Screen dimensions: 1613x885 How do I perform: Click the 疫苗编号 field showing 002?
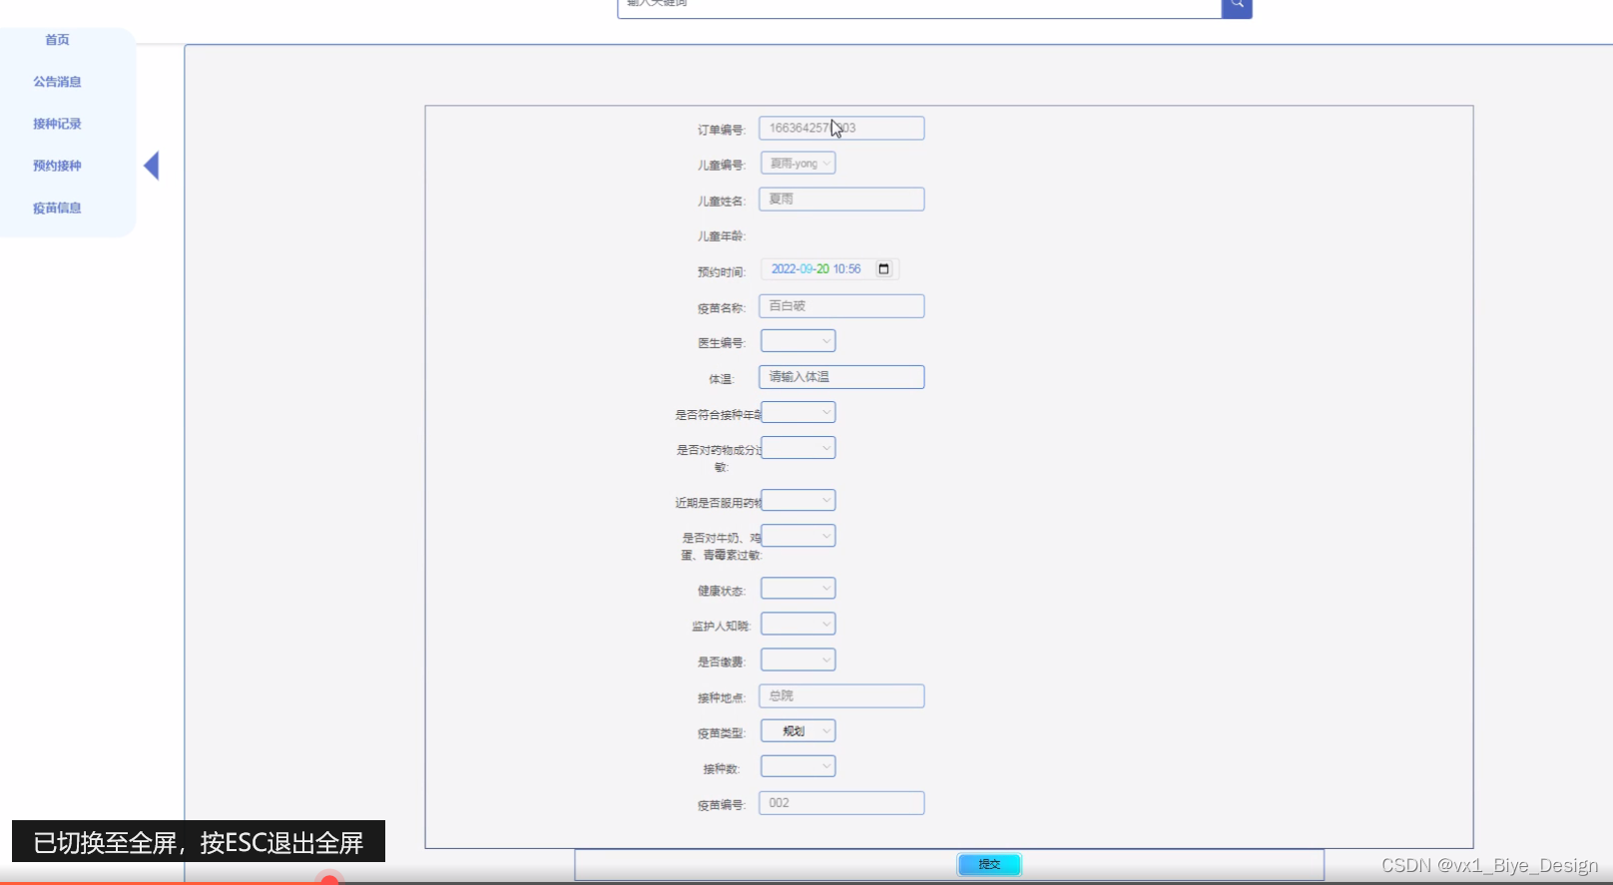pos(841,803)
